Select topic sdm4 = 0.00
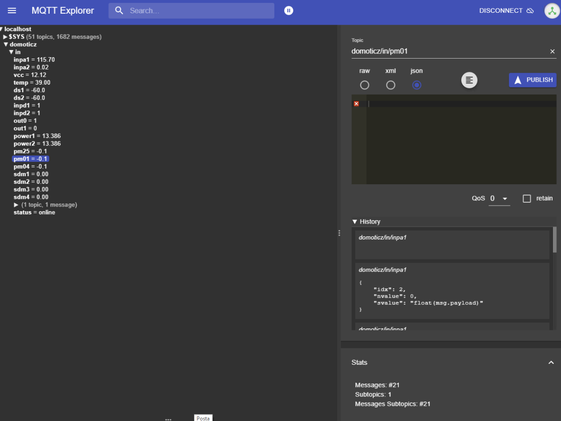The image size is (561, 421). pos(31,197)
